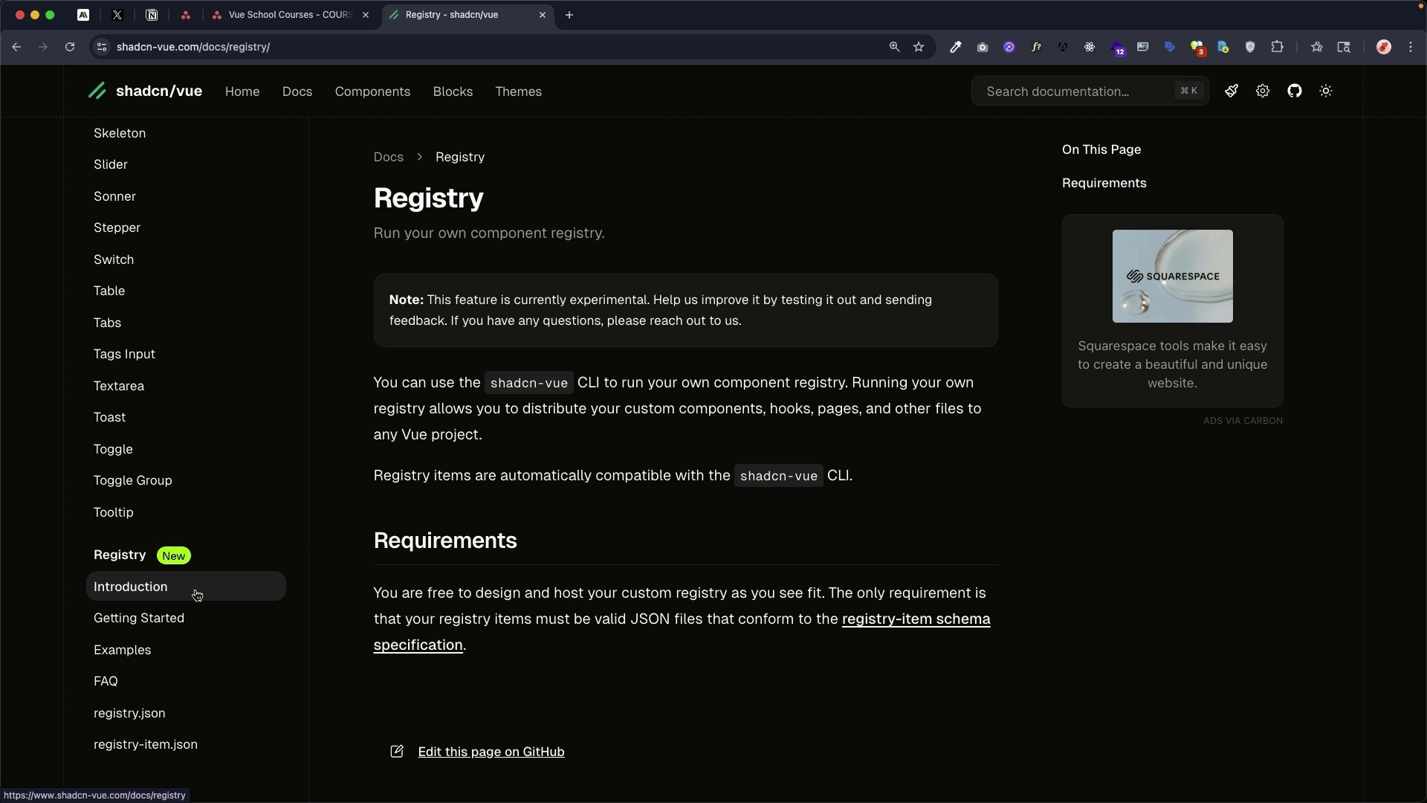Switch to the pinned Notion tab
Viewport: 1427px width, 803px height.
(x=152, y=15)
